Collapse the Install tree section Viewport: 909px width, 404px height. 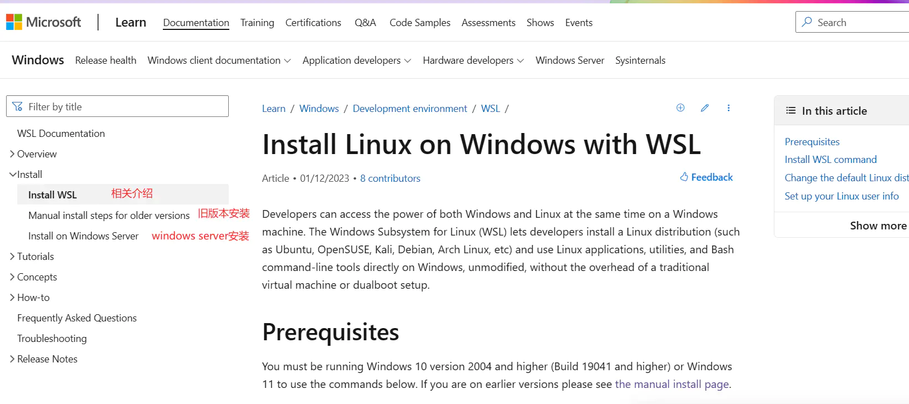pyautogui.click(x=26, y=175)
